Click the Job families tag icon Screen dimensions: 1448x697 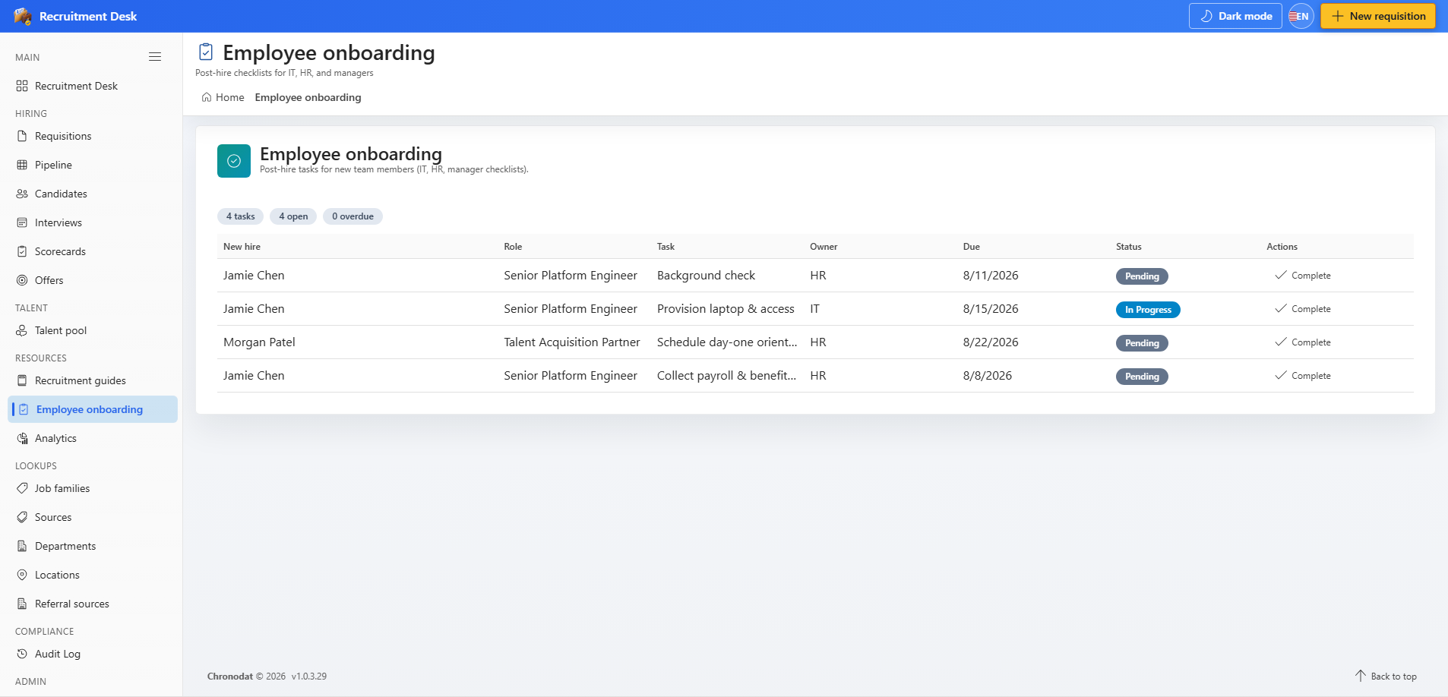[22, 488]
